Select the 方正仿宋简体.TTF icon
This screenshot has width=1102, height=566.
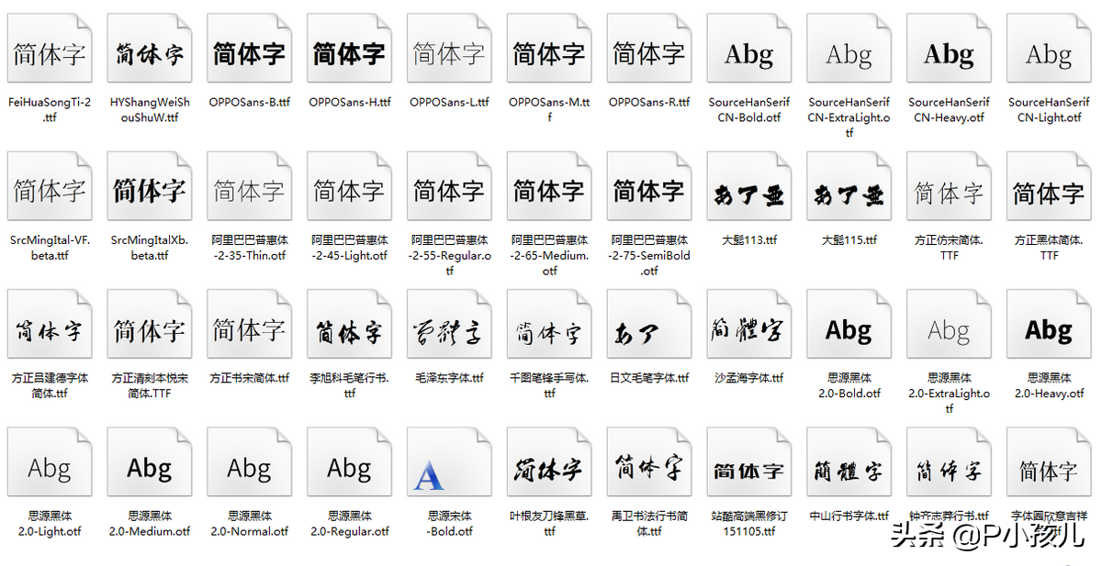coord(949,186)
